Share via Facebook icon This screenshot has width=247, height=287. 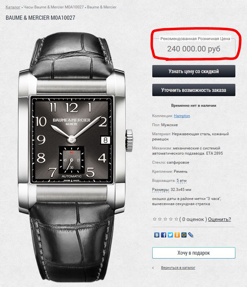(x=164, y=235)
